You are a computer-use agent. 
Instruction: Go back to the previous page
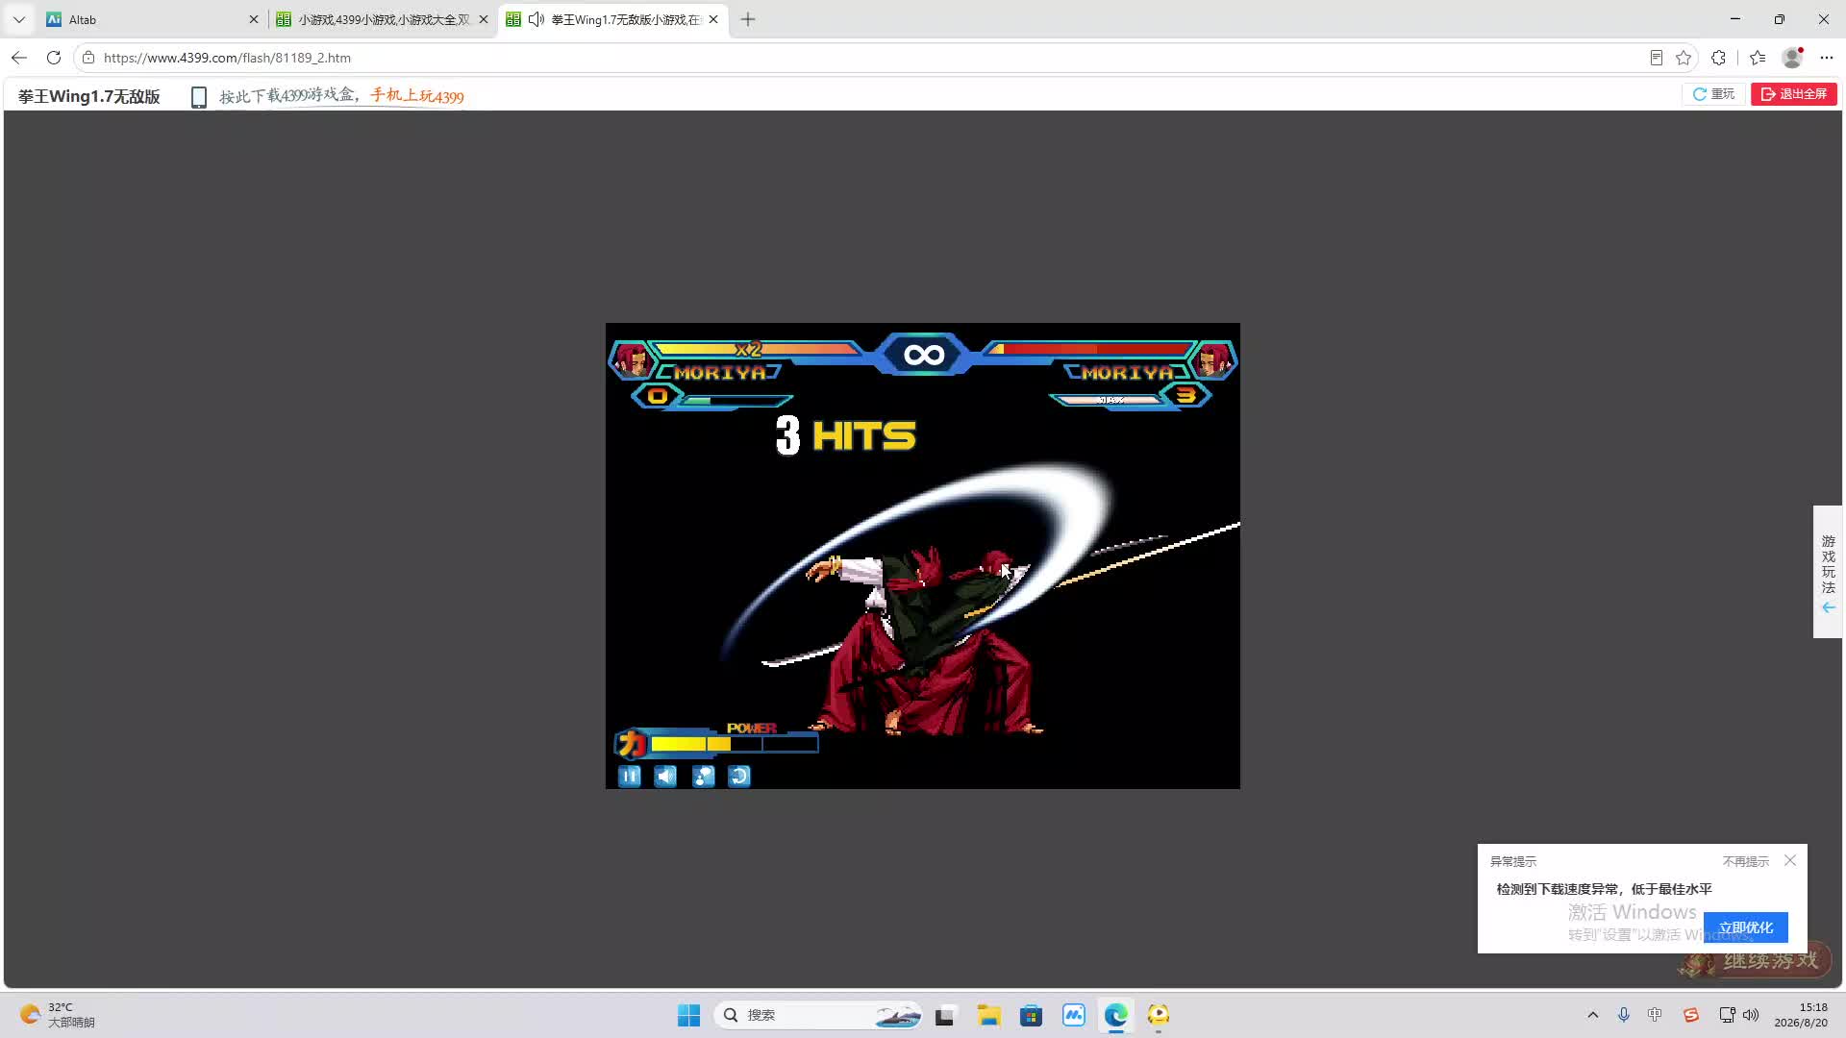[x=19, y=58]
